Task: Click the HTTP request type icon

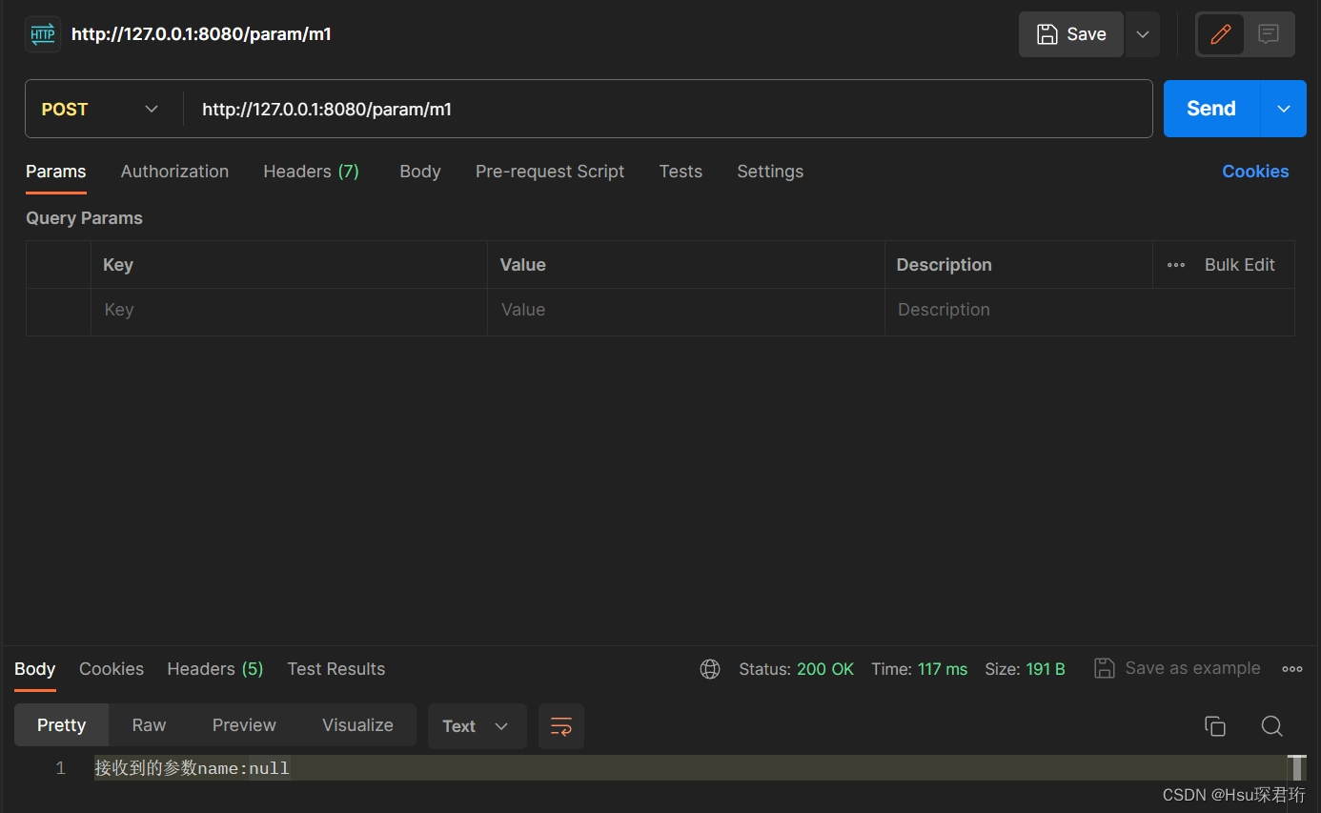Action: pyautogui.click(x=43, y=34)
